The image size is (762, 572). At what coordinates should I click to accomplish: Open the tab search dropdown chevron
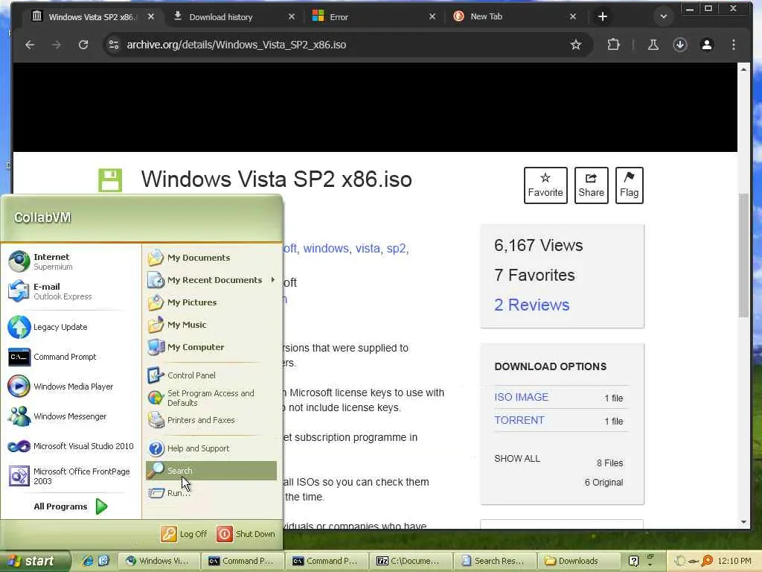coord(663,16)
